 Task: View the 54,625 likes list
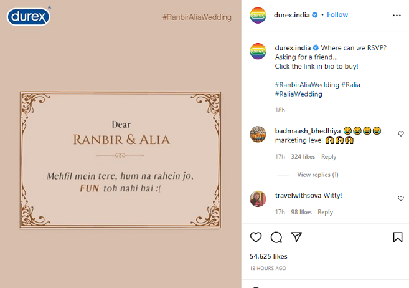(x=268, y=256)
